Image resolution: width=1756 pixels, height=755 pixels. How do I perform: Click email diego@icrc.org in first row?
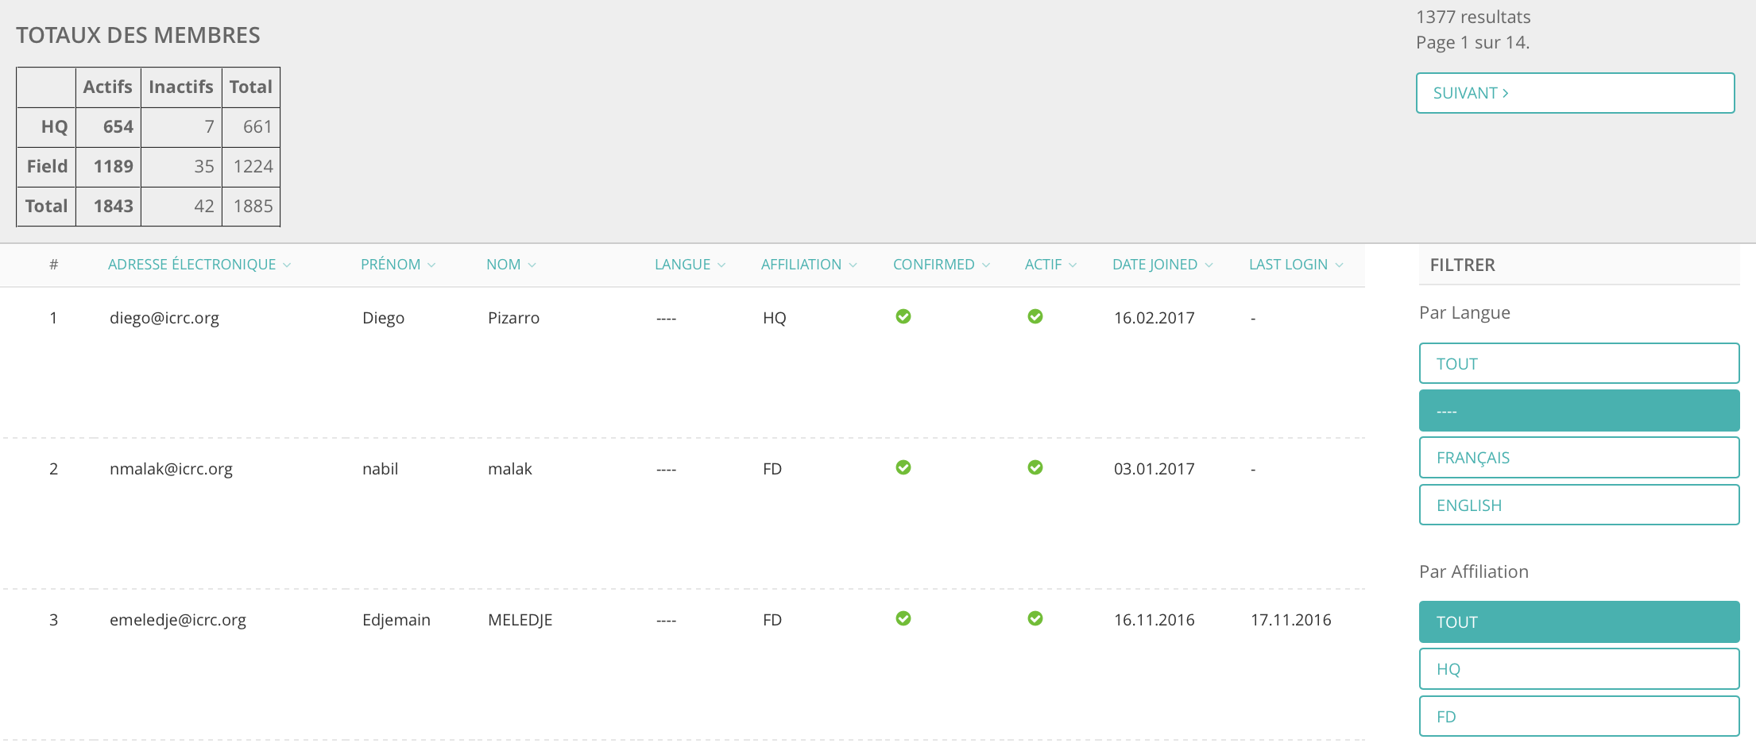point(164,318)
